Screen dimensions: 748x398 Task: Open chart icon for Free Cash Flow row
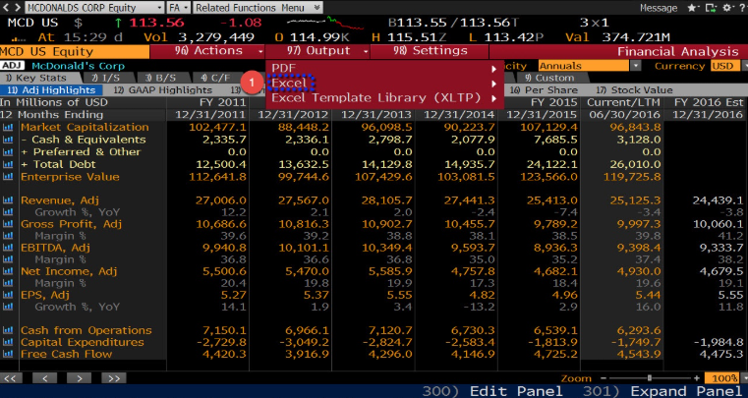[x=8, y=354]
